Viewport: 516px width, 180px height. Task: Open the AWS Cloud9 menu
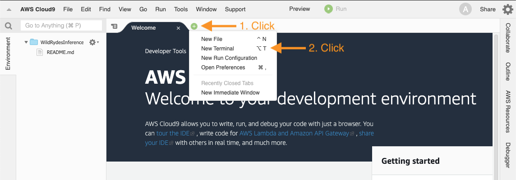(37, 9)
